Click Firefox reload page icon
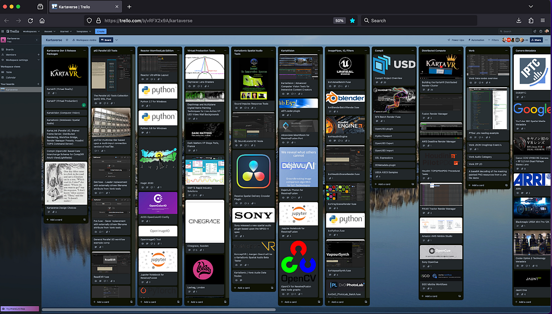 (30, 21)
